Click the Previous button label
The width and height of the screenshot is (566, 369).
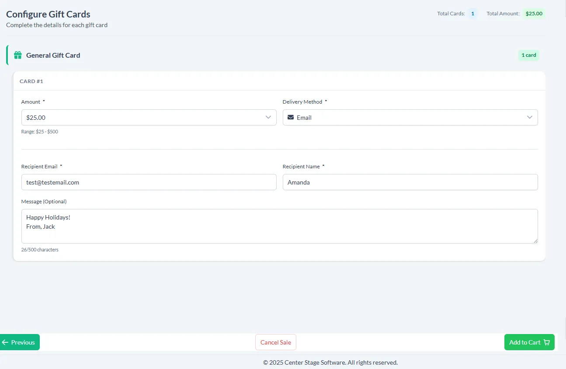23,342
